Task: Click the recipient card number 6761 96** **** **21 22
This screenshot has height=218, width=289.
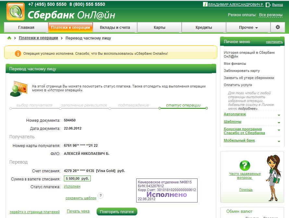Action: 81,145
